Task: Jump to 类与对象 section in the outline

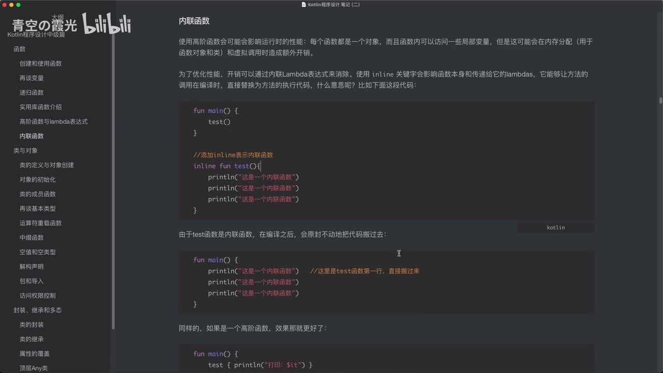Action: tap(25, 151)
